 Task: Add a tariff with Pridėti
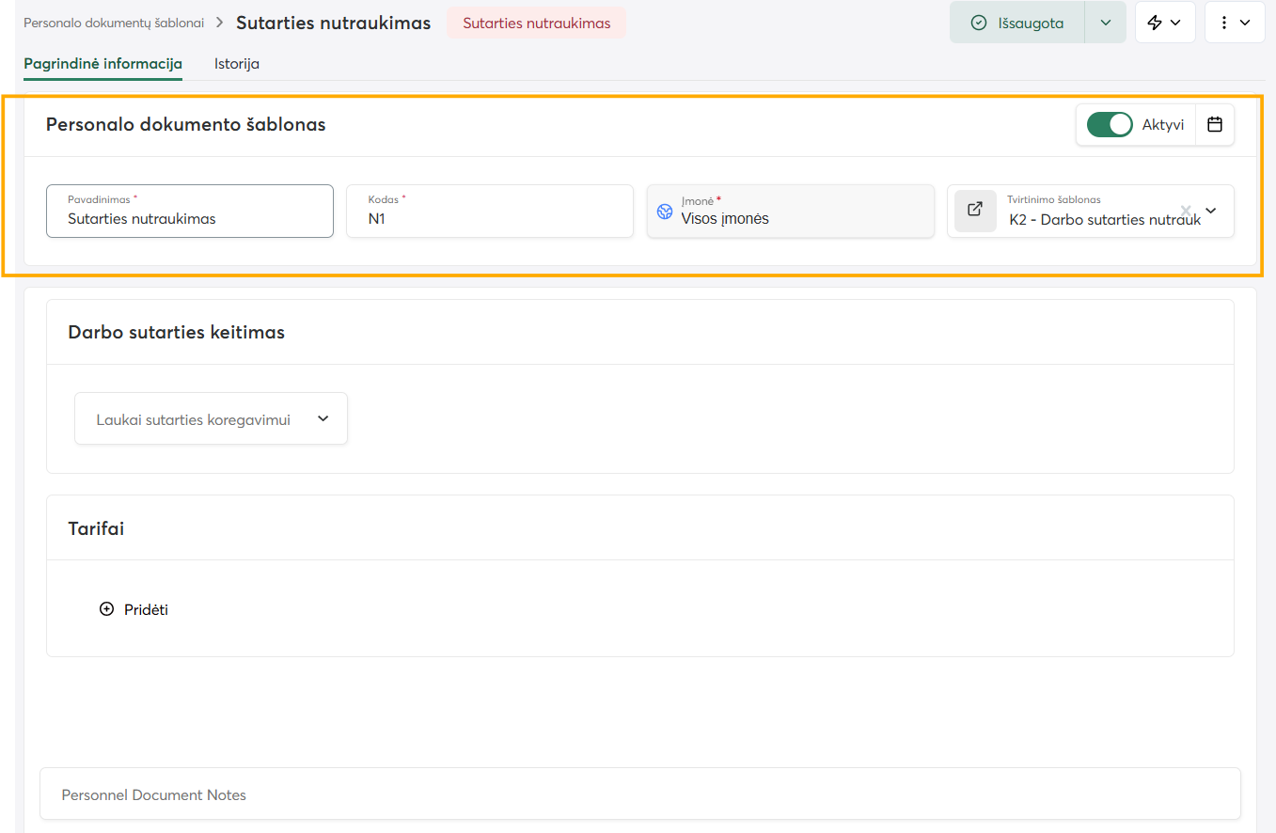coord(134,609)
